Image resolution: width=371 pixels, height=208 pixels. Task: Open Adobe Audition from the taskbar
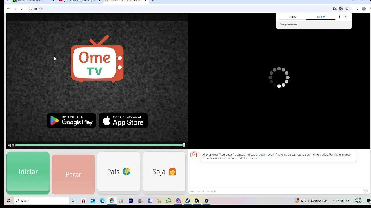[131, 201]
